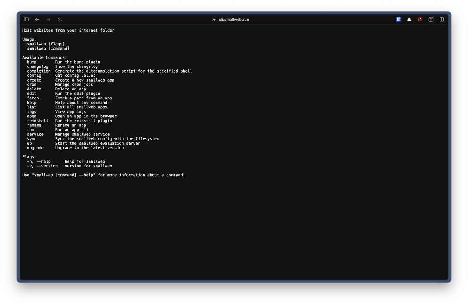The width and height of the screenshot is (468, 305).
Task: Click 'Start the smallweb evaluation server' description
Action: 97,144
